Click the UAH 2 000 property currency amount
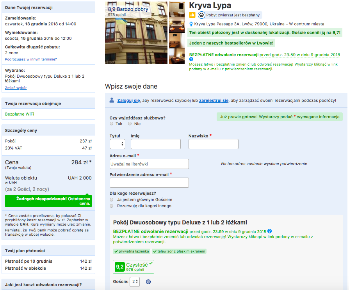The height and width of the screenshot is (290, 349). (x=80, y=178)
